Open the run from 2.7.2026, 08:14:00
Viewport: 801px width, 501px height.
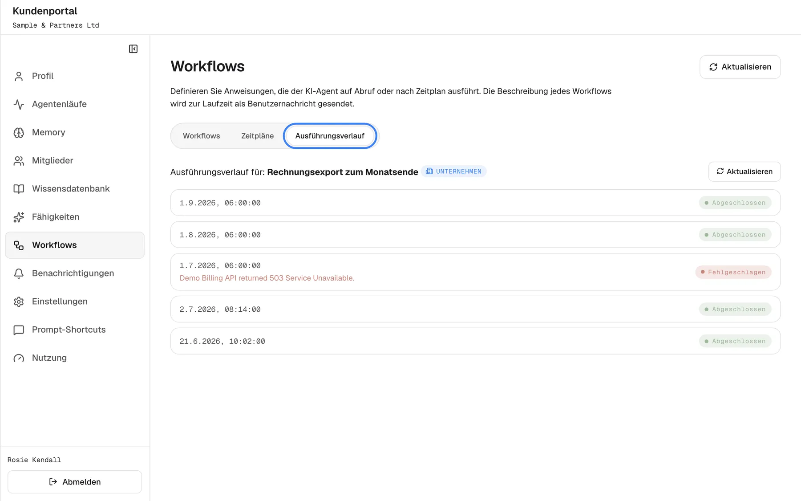tap(475, 309)
